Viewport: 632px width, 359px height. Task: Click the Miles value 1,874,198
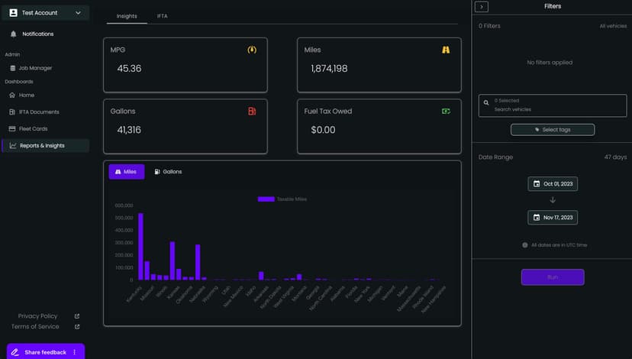pos(329,69)
